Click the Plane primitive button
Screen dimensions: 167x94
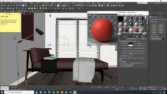click(161, 32)
